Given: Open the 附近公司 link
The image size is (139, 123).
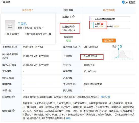Looking at the screenshot, I should coord(105,97).
